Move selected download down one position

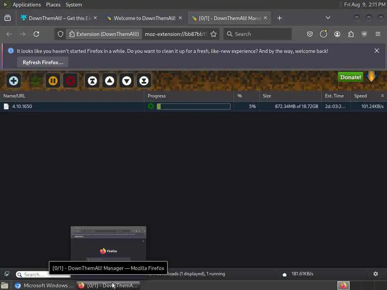coord(127,81)
